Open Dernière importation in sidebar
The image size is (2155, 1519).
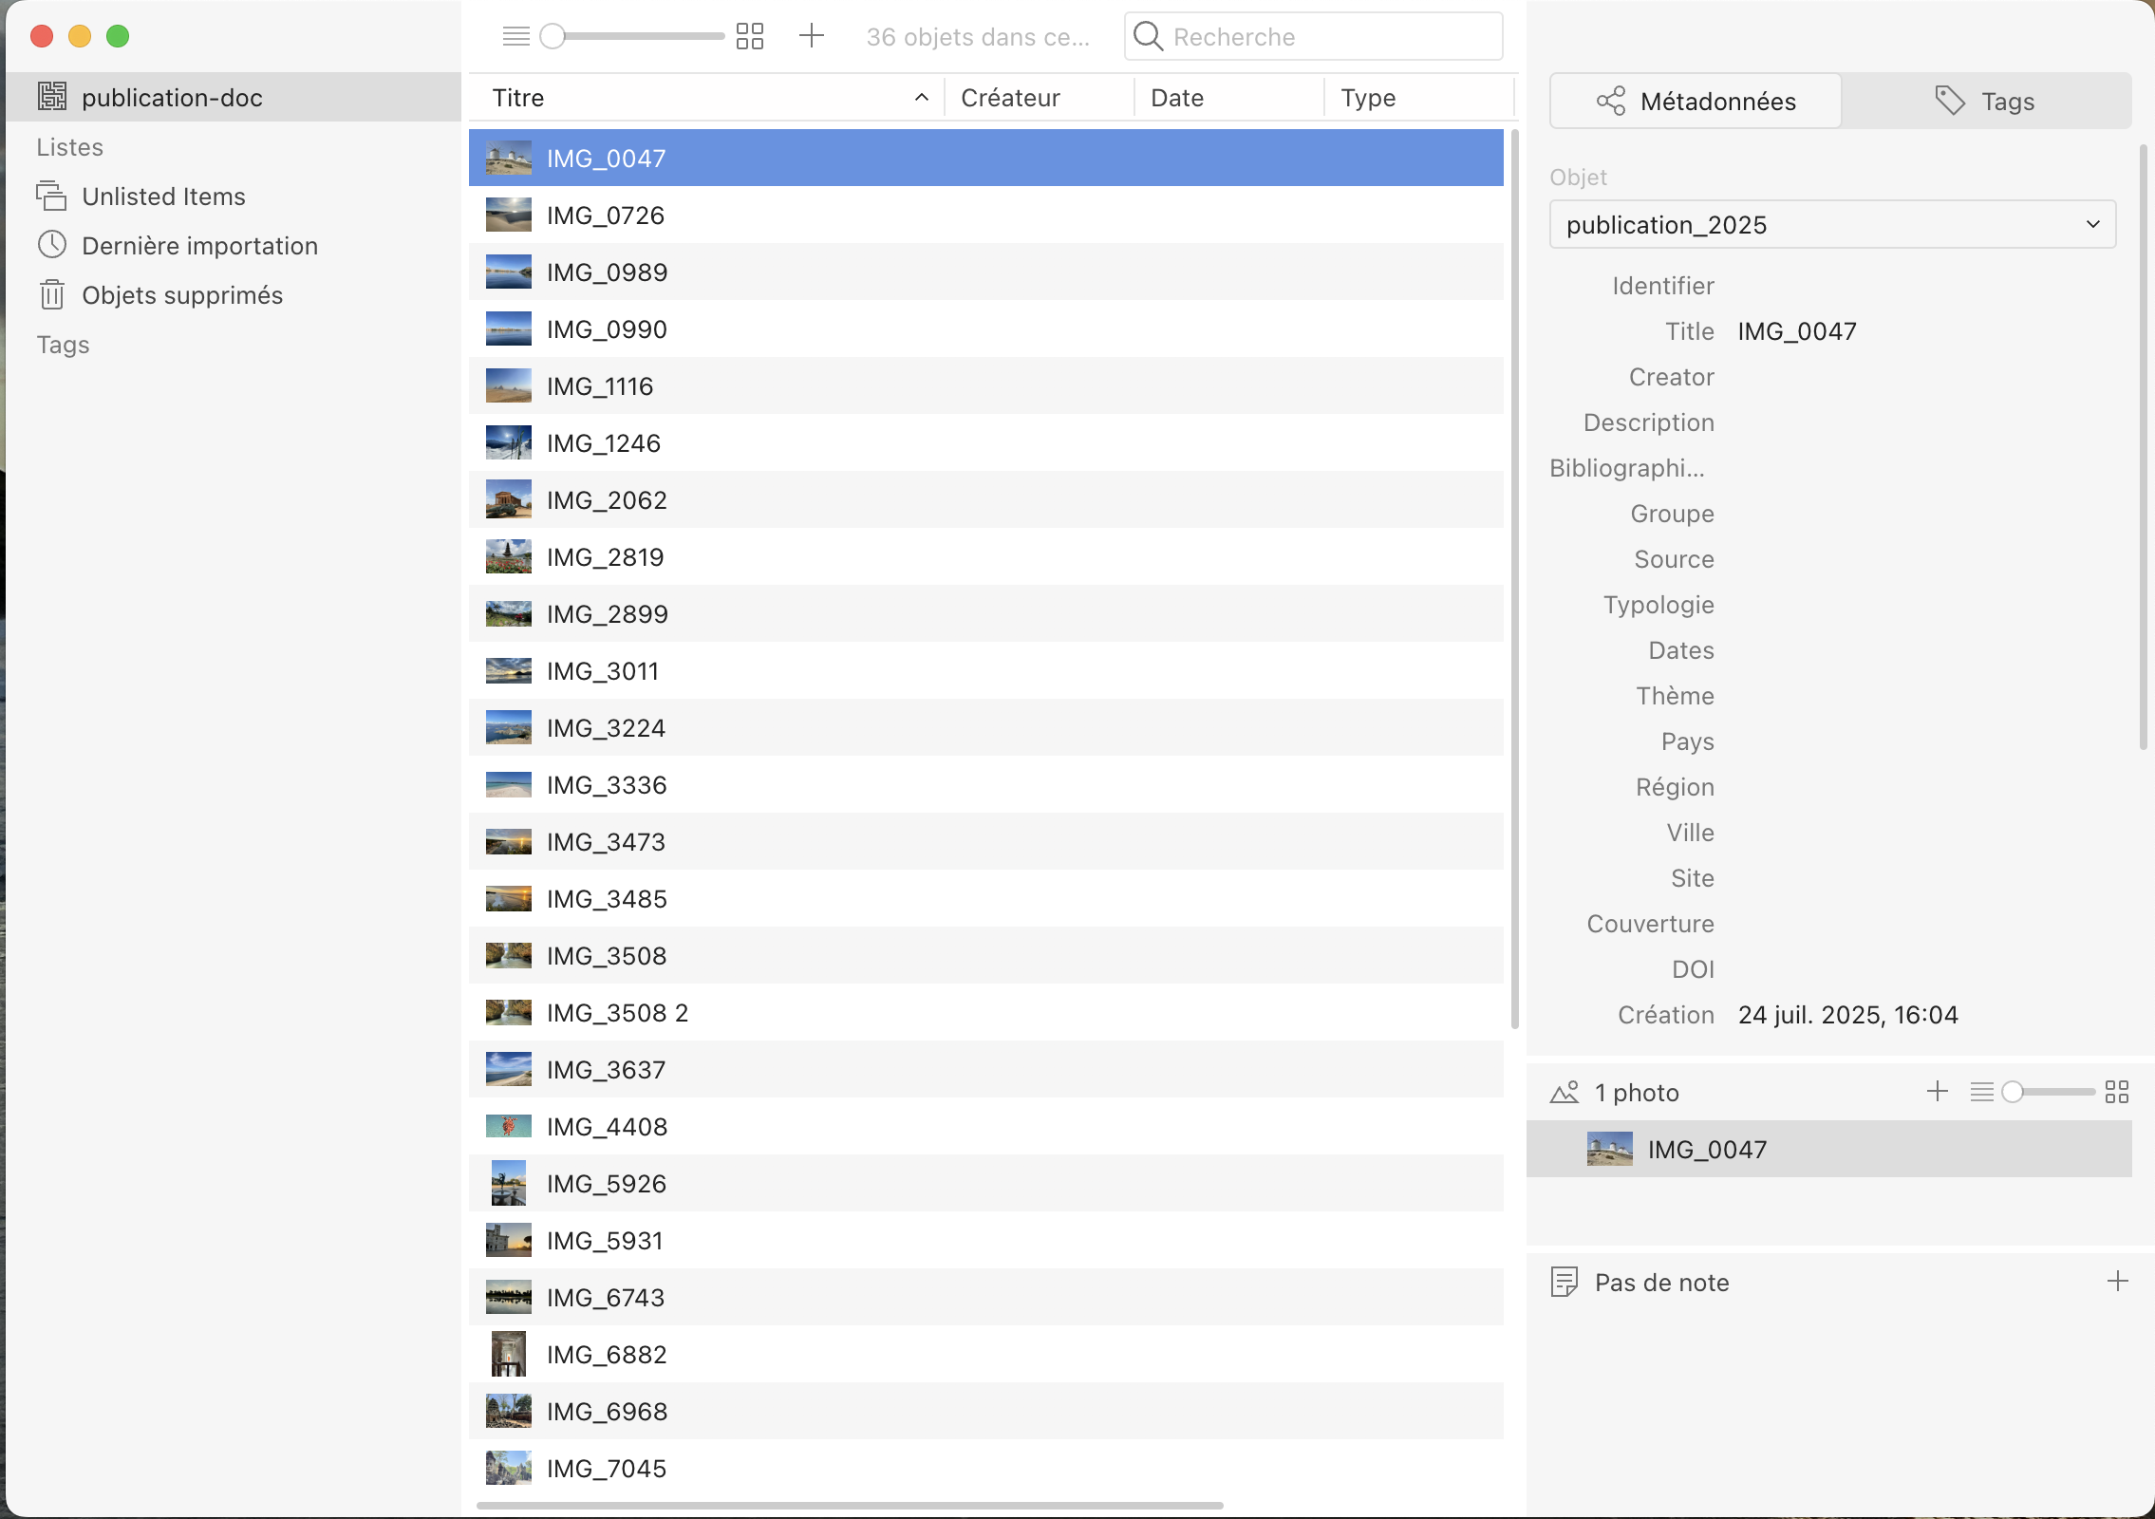click(199, 246)
